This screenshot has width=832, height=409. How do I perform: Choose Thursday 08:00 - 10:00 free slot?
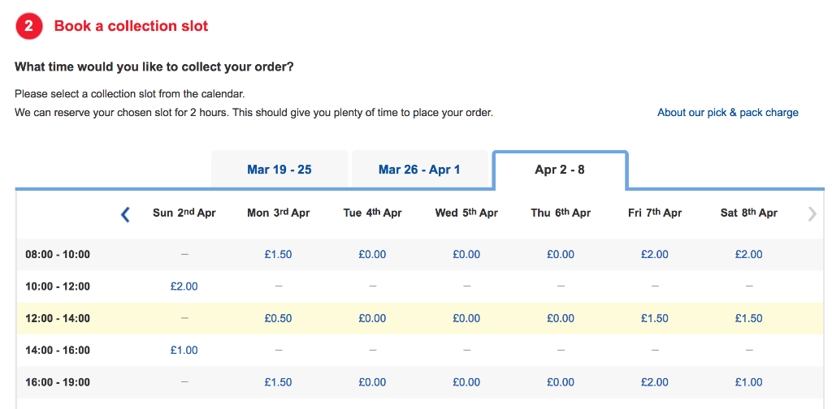(x=561, y=255)
